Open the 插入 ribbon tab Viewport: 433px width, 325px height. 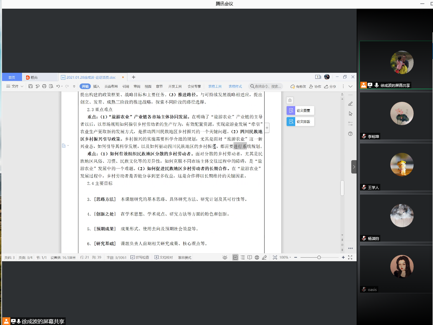pyautogui.click(x=96, y=86)
